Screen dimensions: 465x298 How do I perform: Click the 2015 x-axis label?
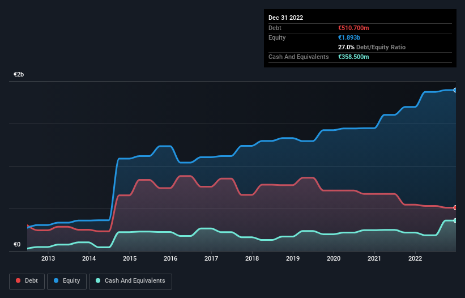click(130, 258)
